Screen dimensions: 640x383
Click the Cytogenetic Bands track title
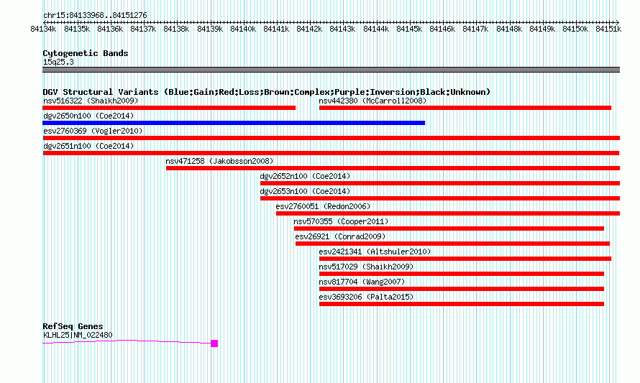86,53
